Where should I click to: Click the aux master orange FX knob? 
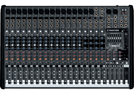pyautogui.click(x=108, y=59)
